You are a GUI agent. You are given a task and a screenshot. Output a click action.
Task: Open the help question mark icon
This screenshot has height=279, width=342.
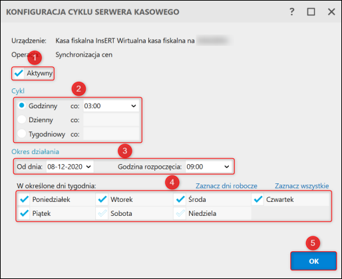point(292,12)
